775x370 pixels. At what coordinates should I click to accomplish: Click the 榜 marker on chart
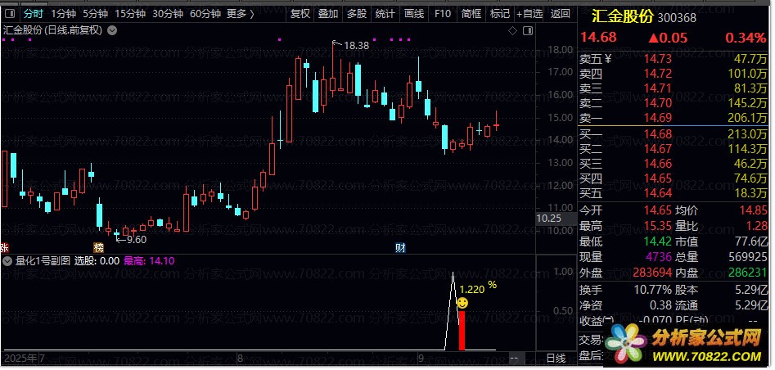pos(99,247)
